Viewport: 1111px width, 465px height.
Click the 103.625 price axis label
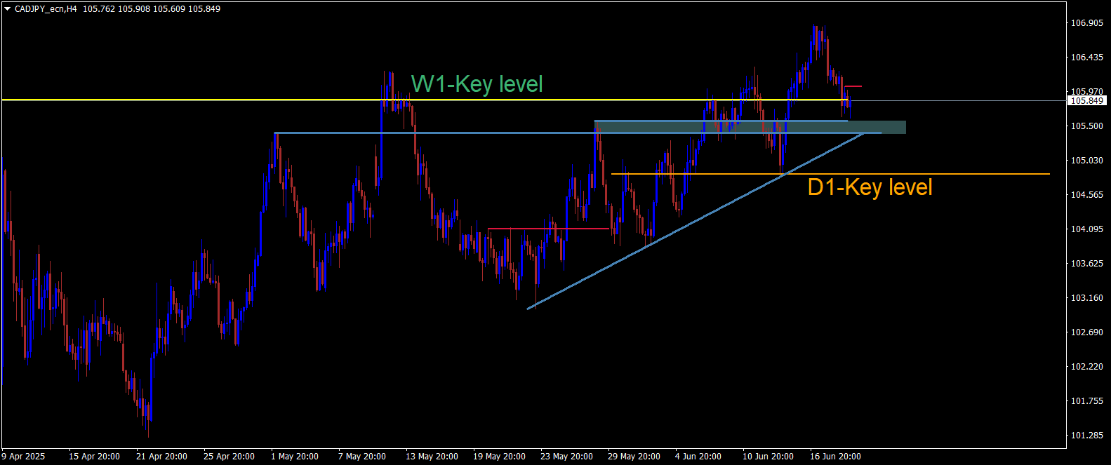coord(1086,264)
